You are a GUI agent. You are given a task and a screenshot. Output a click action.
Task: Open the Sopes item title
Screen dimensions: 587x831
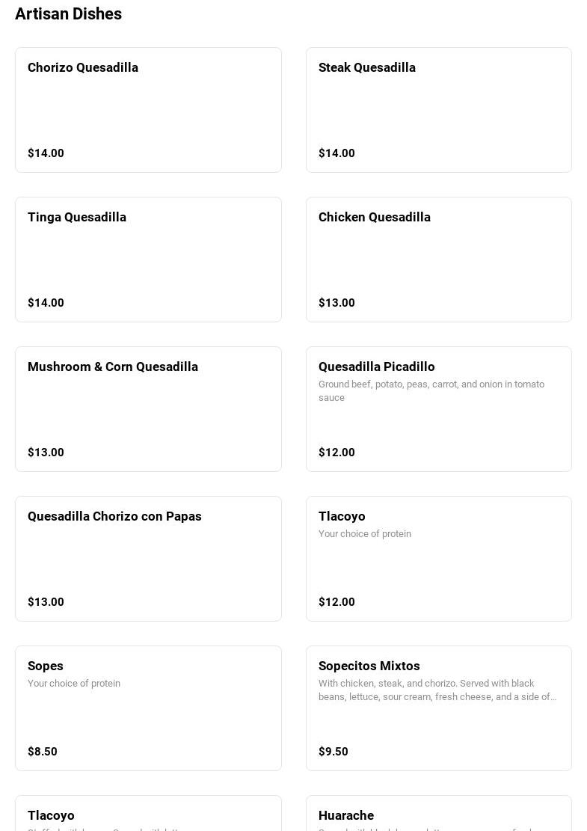(46, 666)
